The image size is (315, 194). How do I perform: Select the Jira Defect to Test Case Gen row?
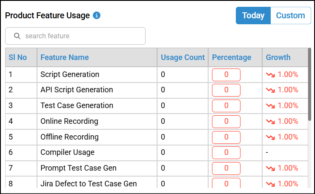[89, 184]
